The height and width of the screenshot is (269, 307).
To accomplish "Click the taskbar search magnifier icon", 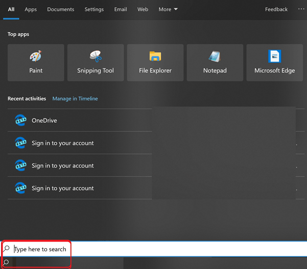I will coord(6,262).
